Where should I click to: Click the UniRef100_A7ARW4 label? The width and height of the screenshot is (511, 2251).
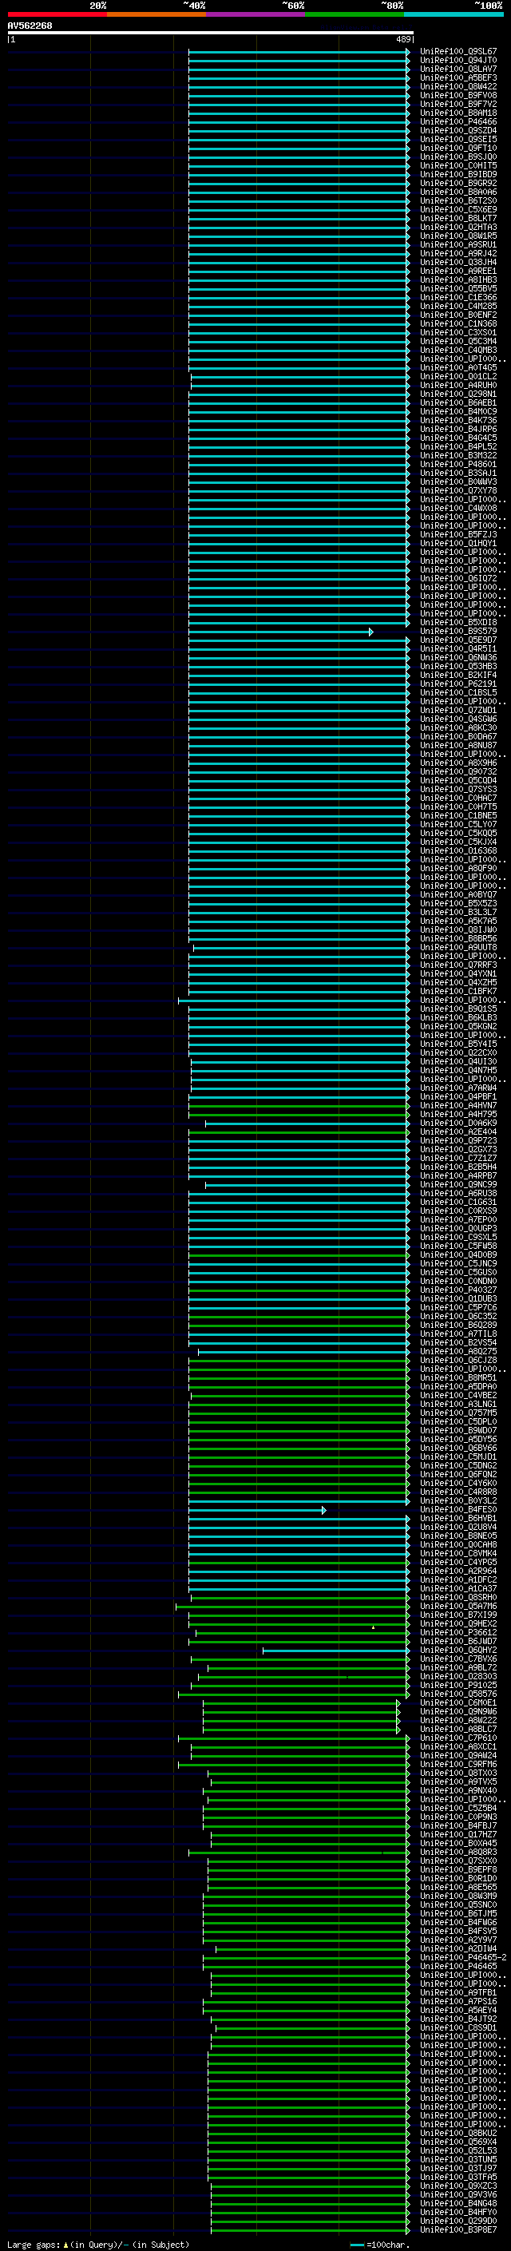coord(458,1088)
